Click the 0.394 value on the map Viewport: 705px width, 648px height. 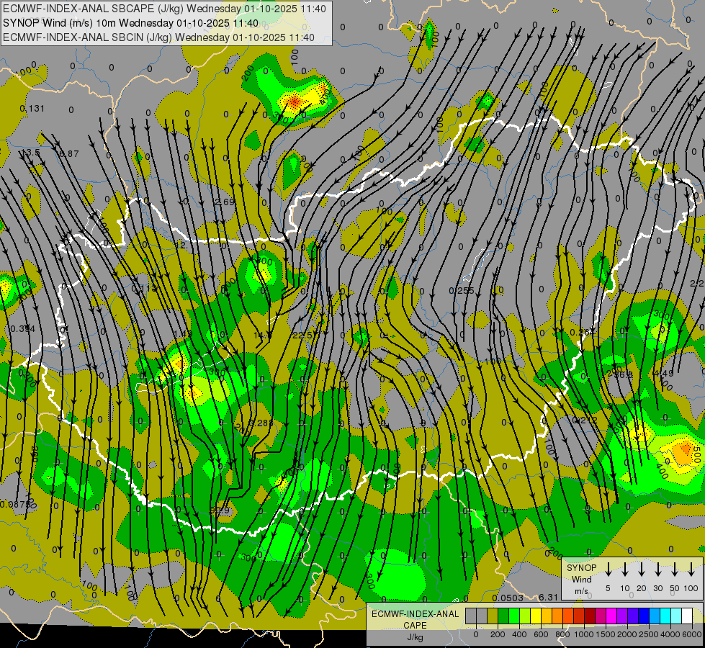(22, 329)
